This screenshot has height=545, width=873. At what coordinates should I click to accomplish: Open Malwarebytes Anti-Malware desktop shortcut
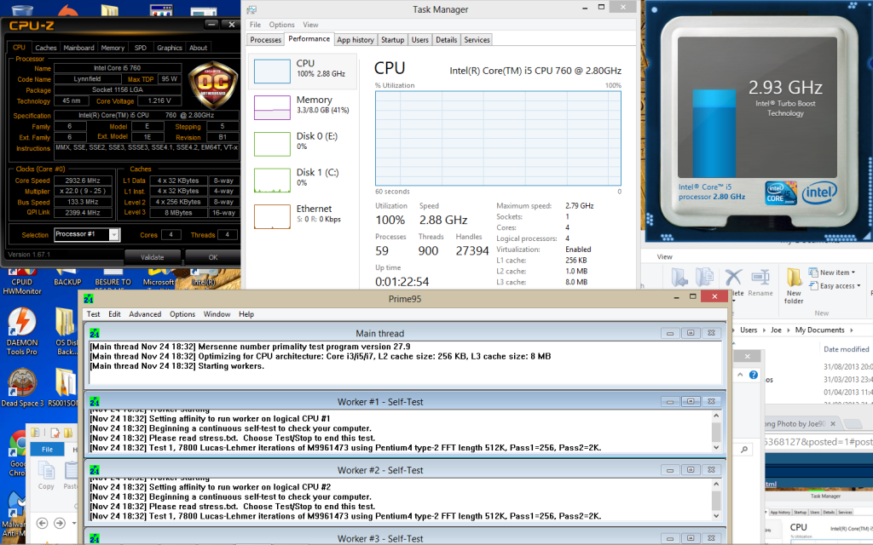pos(14,514)
